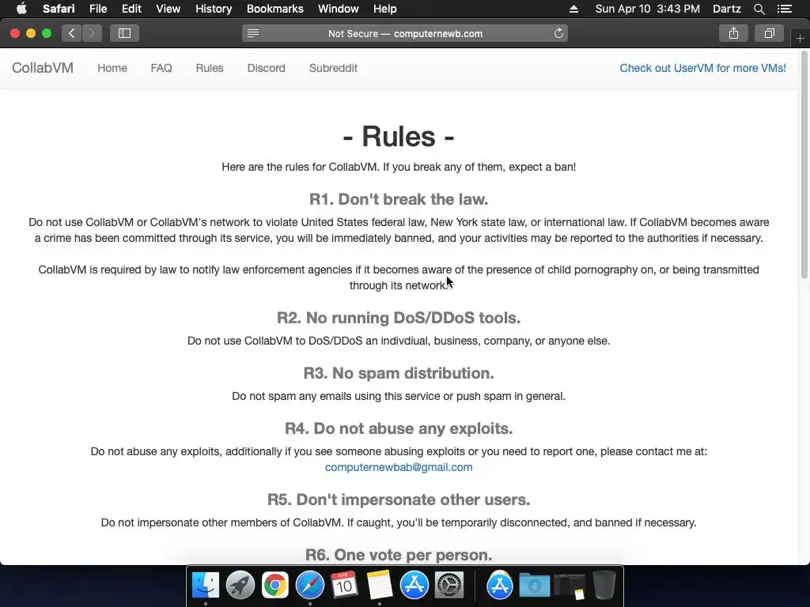Open the History menu
The width and height of the screenshot is (810, 607).
point(214,9)
